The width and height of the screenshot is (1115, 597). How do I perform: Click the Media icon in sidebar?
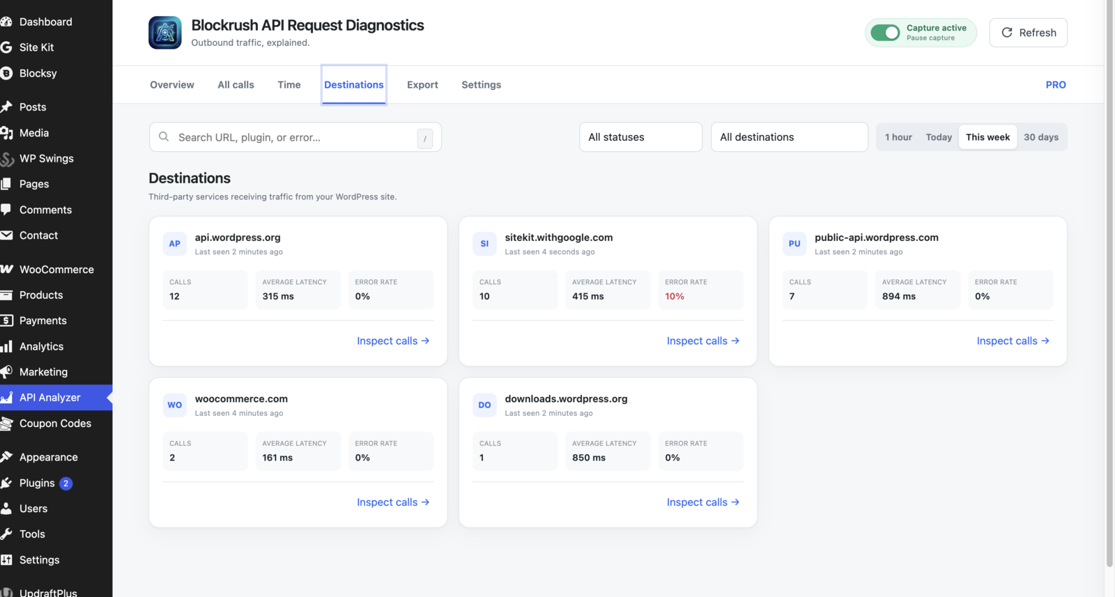[6, 132]
